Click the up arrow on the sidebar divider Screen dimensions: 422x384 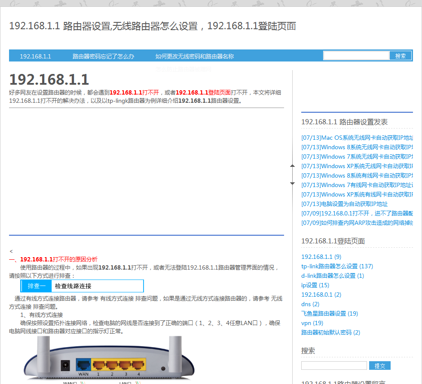click(x=293, y=166)
